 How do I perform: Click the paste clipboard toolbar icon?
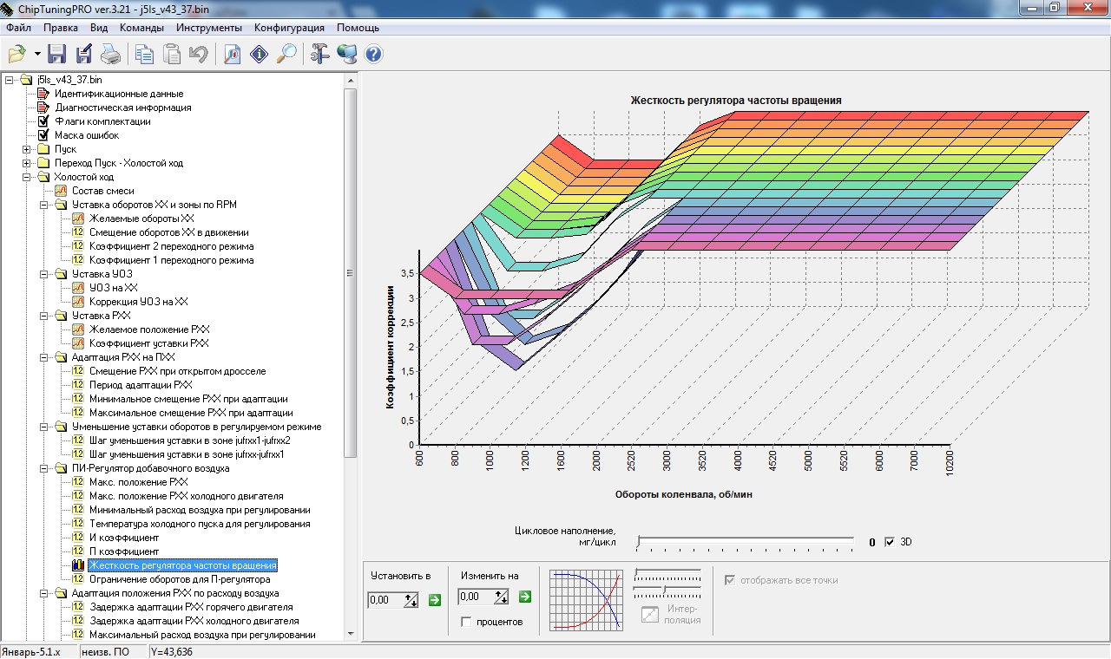tap(172, 55)
